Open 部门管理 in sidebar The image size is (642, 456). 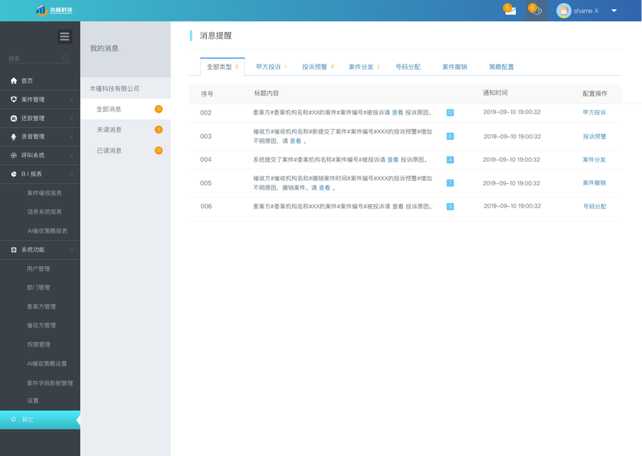(x=39, y=287)
